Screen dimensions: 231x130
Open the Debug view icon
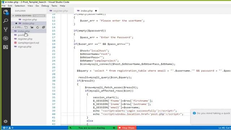(6, 38)
